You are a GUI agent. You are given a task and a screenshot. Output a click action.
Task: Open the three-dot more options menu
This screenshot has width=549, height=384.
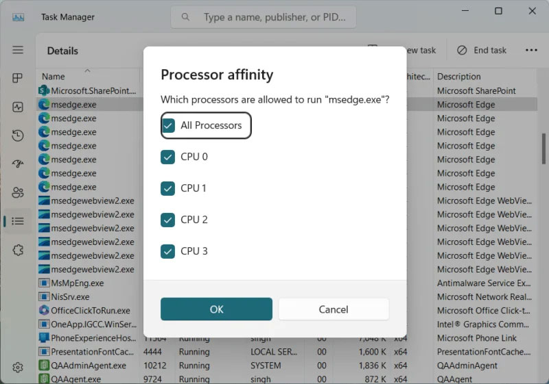click(x=531, y=50)
